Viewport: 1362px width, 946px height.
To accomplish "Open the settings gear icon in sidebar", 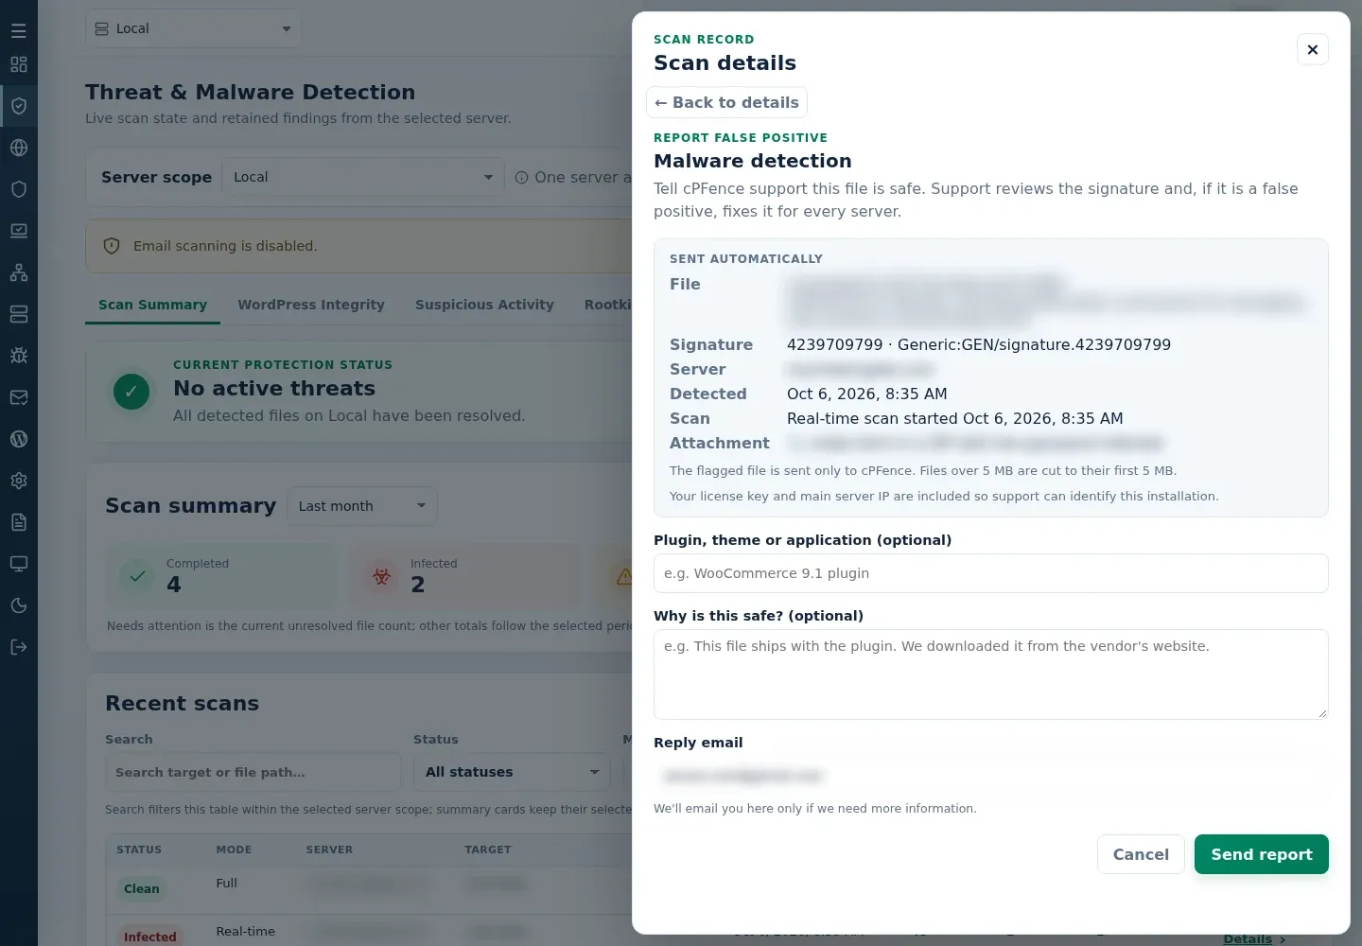I will (x=19, y=481).
